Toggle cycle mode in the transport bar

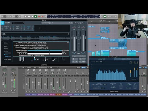[45, 16]
